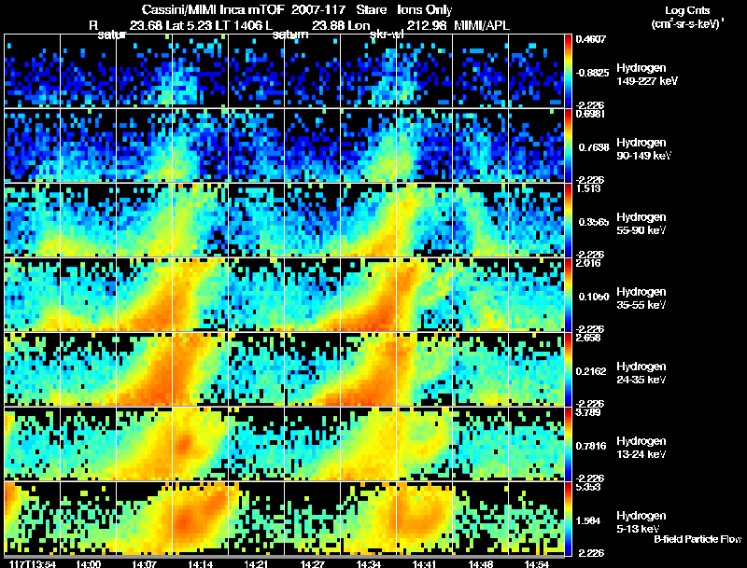
Task: Click colorbar midpoint value "1.564"
Action: [x=588, y=520]
